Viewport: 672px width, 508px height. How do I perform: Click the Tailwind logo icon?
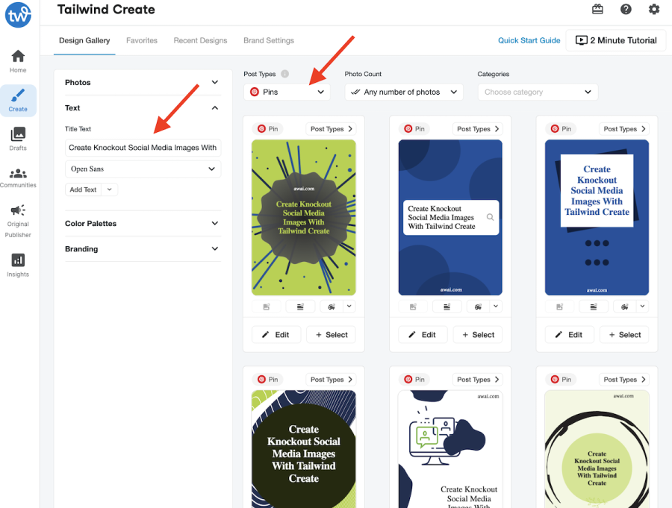[x=18, y=15]
